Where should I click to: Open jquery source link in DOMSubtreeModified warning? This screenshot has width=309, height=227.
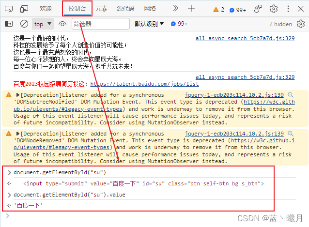(x=234, y=95)
